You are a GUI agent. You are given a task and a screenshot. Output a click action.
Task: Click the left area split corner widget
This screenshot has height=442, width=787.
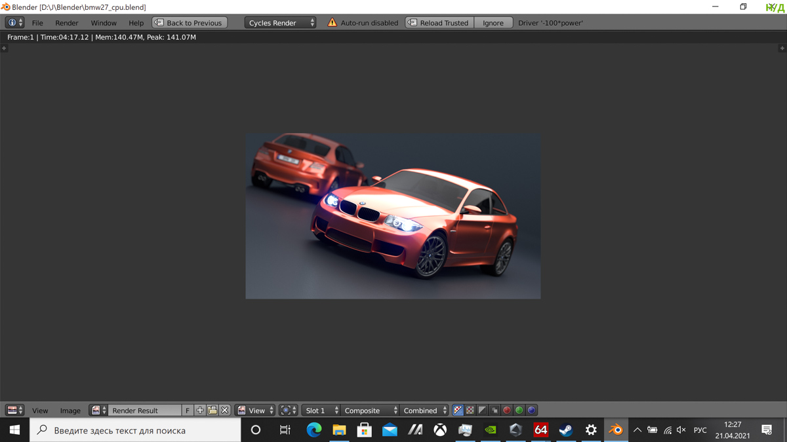4,48
